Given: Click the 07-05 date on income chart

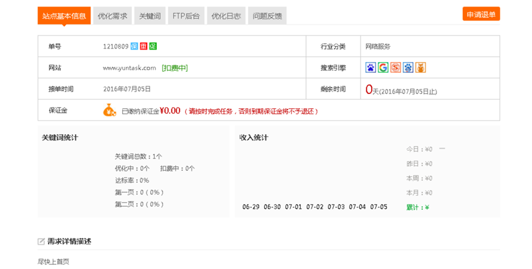Looking at the screenshot, I should click(378, 207).
